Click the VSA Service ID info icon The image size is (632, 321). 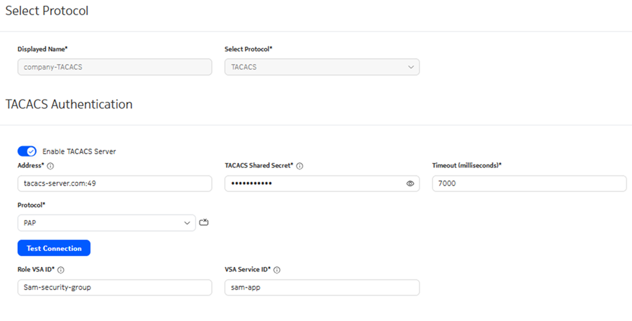click(277, 270)
